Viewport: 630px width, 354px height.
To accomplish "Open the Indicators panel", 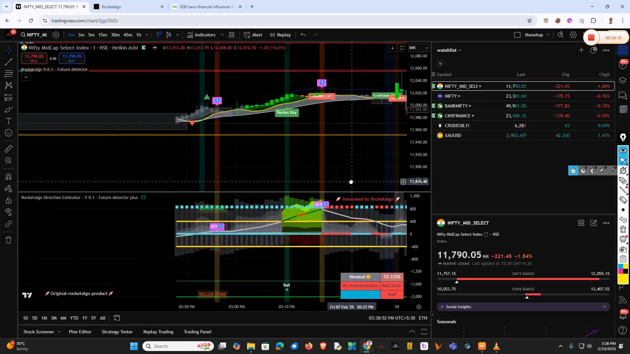I will [201, 35].
